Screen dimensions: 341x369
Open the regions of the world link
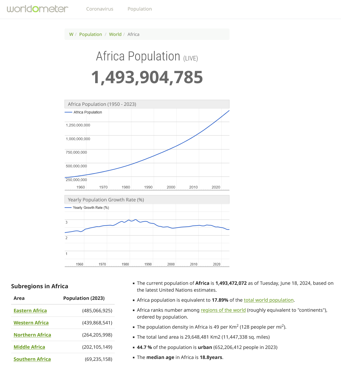tap(223, 310)
